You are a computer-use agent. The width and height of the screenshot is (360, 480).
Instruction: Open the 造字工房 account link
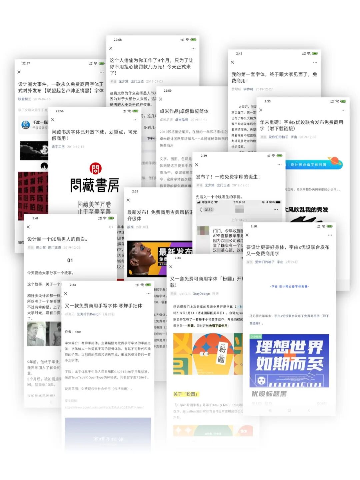pyautogui.click(x=58, y=147)
